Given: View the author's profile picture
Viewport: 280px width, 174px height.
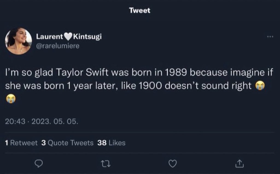Looking at the screenshot, I should (18, 41).
